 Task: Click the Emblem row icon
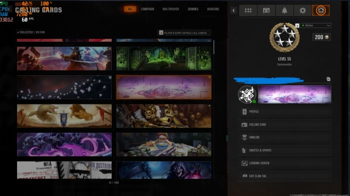[x=244, y=137]
